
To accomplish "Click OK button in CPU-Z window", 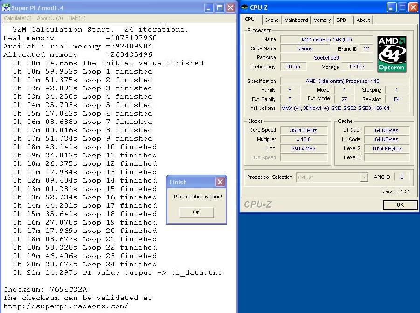I will tap(400, 205).
